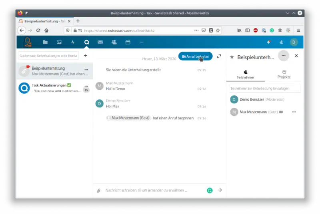
Task: Open the Photos app icon
Action: [59, 42]
